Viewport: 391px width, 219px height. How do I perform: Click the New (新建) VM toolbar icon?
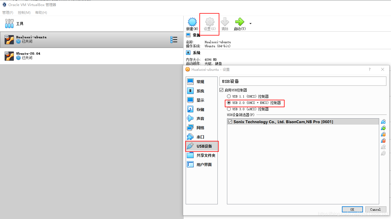coord(192,24)
